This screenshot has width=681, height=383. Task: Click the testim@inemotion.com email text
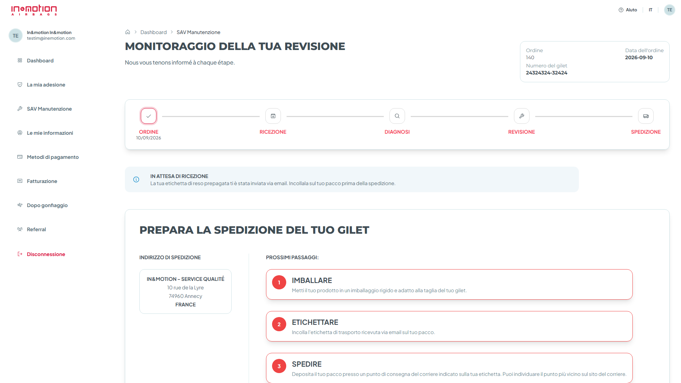[x=51, y=38]
